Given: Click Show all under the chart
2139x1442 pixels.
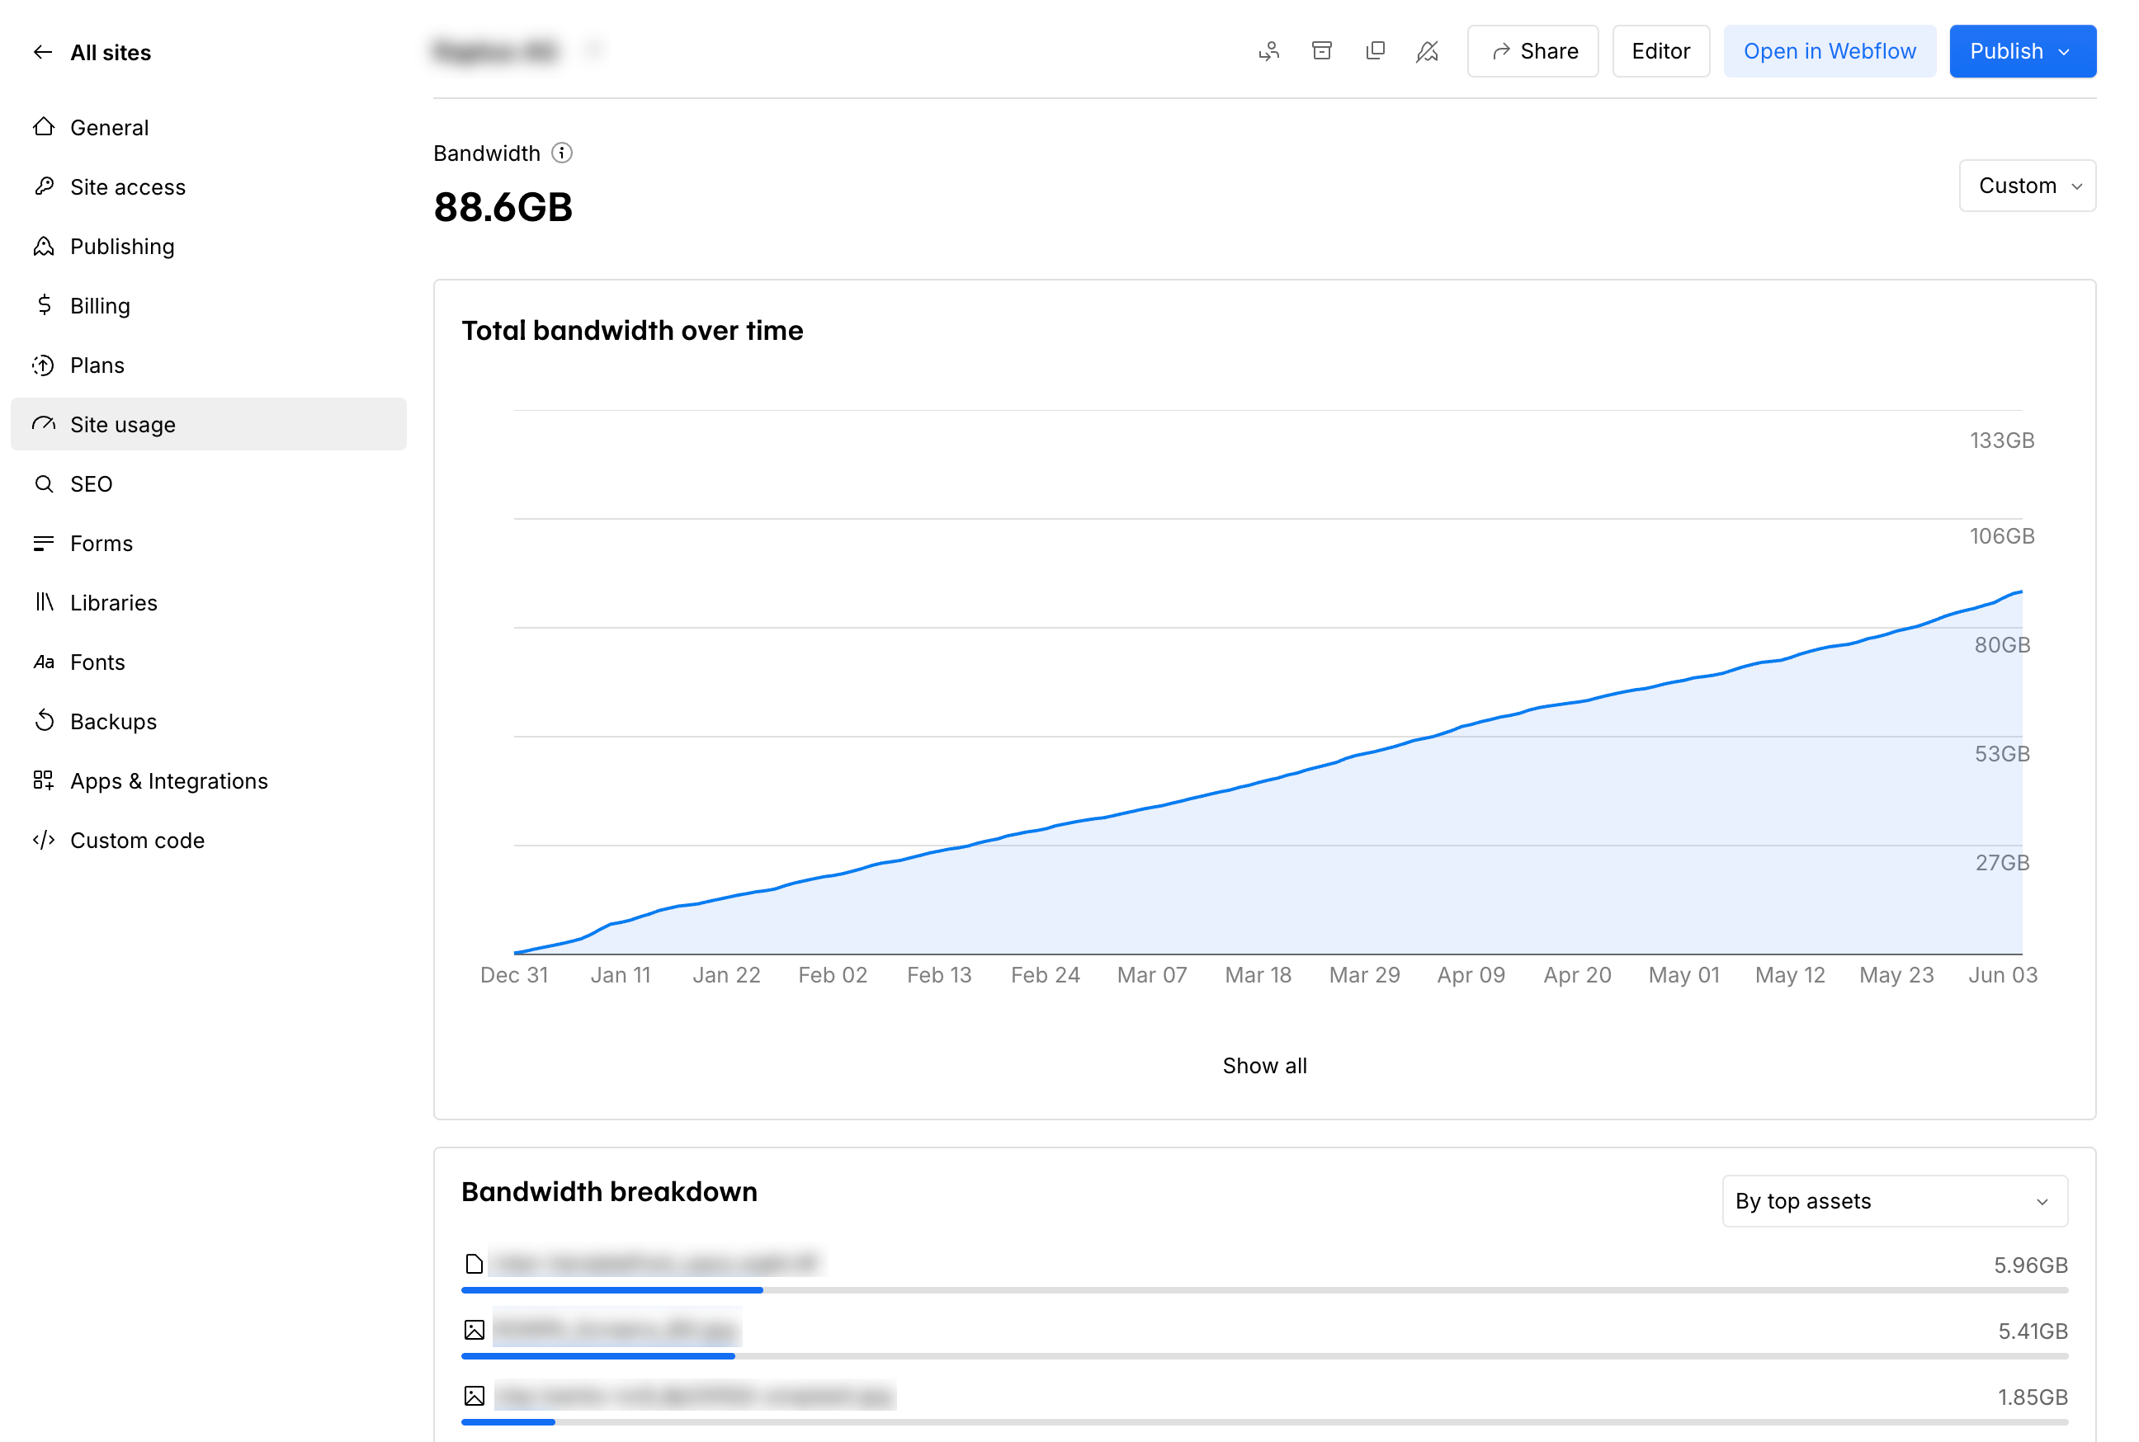Looking at the screenshot, I should click(x=1264, y=1066).
